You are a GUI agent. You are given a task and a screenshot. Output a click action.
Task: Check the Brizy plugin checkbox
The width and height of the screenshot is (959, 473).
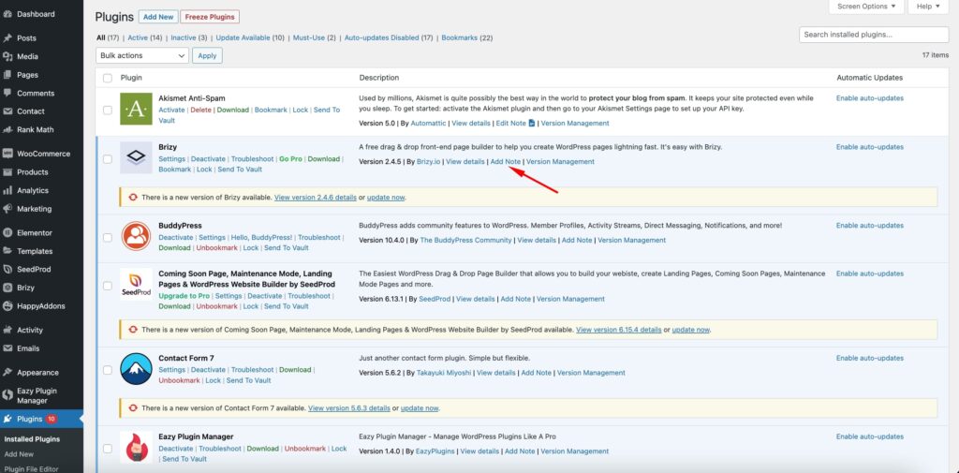click(108, 159)
